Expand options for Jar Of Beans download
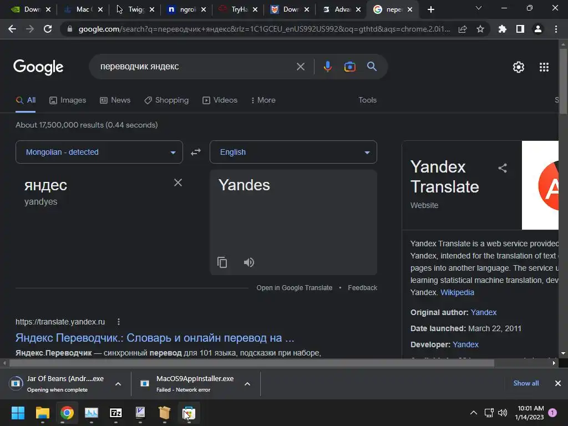The height and width of the screenshot is (426, 568). tap(118, 384)
